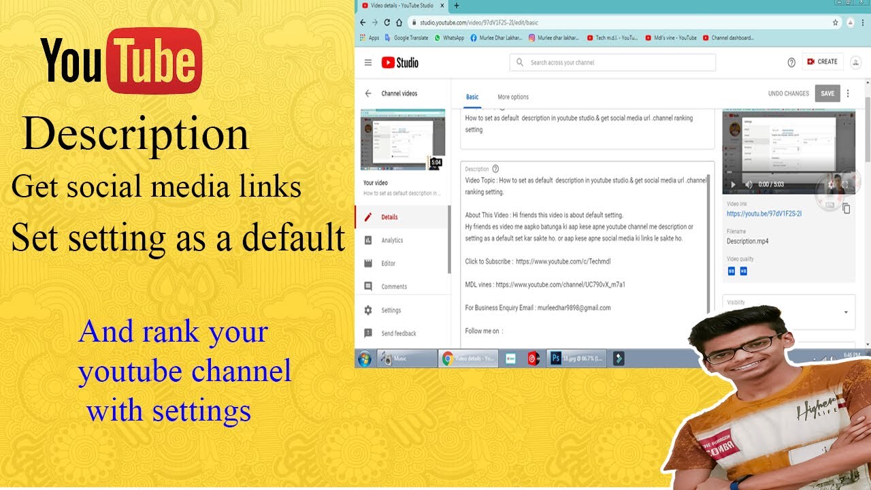Click the Windows Start button

tap(365, 359)
